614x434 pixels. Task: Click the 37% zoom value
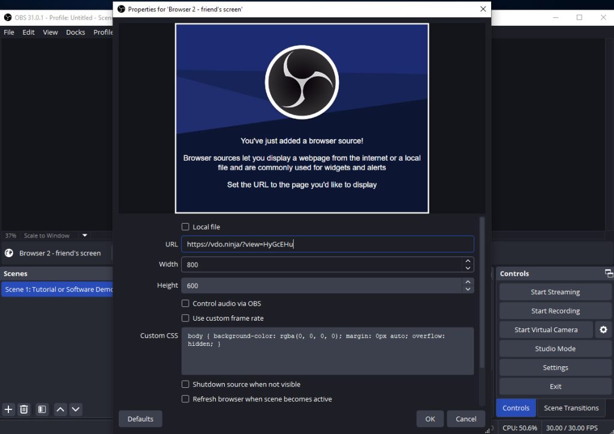(11, 235)
